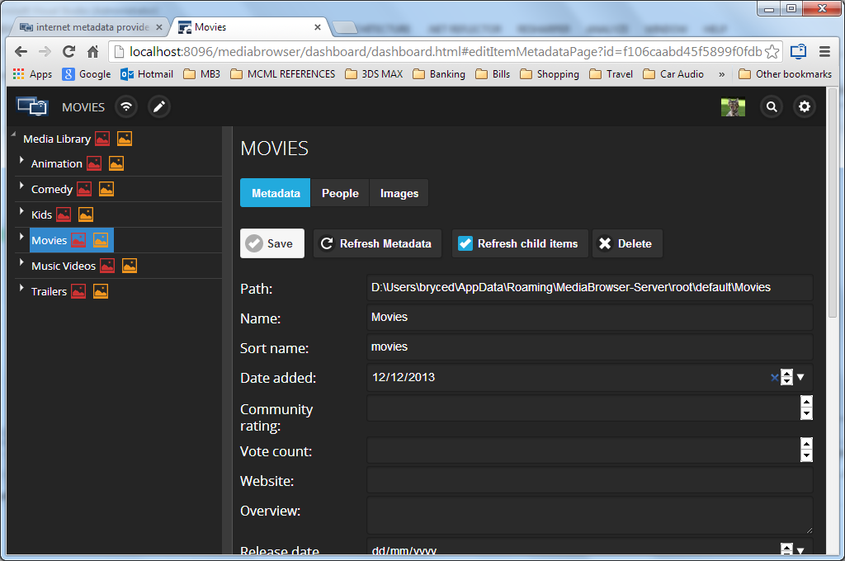The width and height of the screenshot is (845, 561).
Task: Open dashboard settings gear icon
Action: point(804,106)
